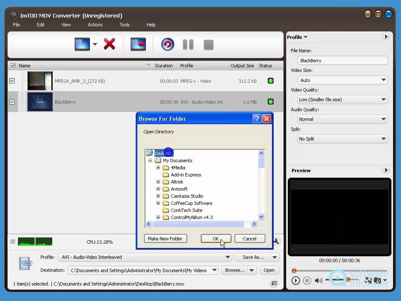Expand the Aviosoft folder
This screenshot has width=401, height=301.
(x=158, y=189)
